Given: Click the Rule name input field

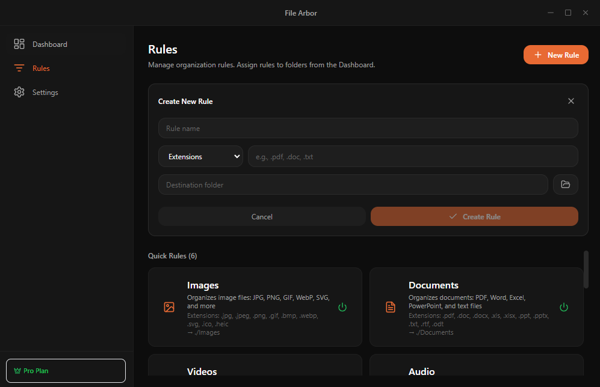Looking at the screenshot, I should click(368, 128).
